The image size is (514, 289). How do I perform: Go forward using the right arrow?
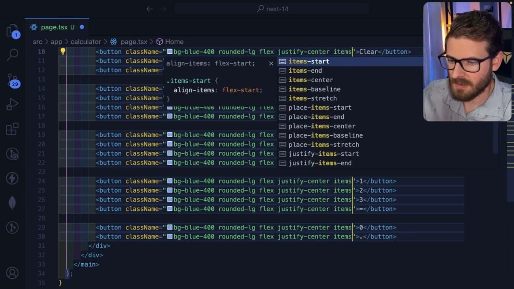(163, 9)
